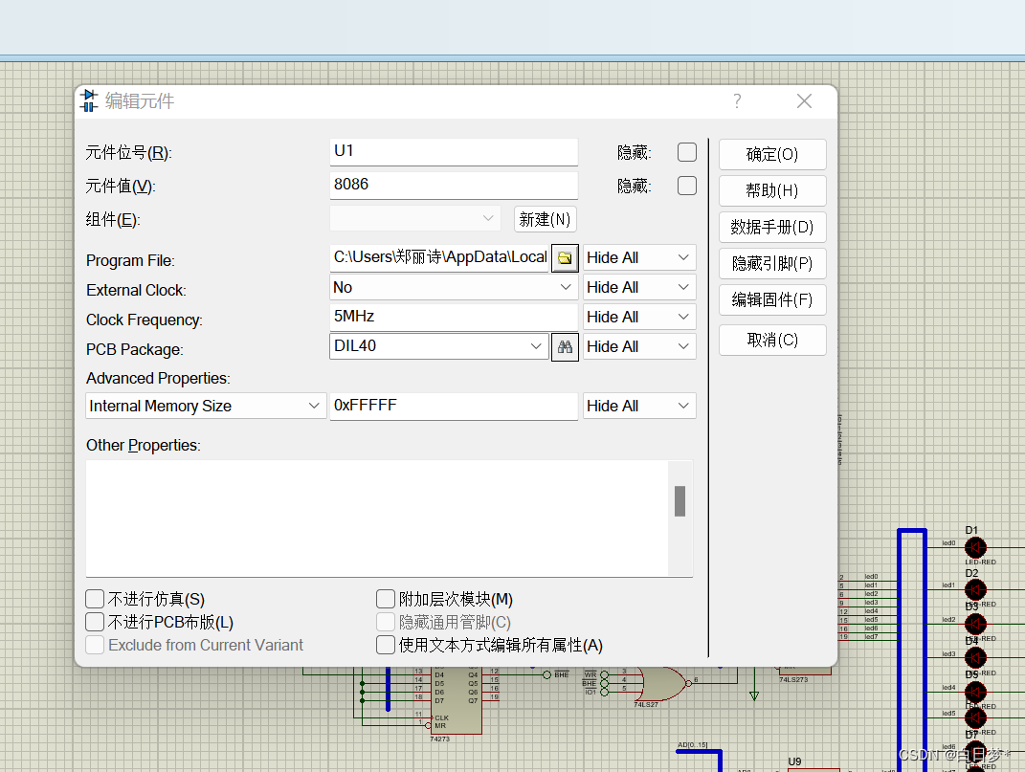Click the question mark help icon

pyautogui.click(x=736, y=100)
